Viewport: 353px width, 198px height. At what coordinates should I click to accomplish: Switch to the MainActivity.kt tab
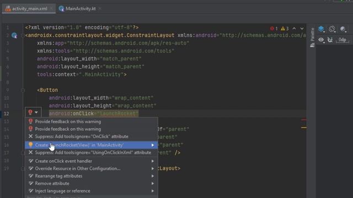point(77,9)
